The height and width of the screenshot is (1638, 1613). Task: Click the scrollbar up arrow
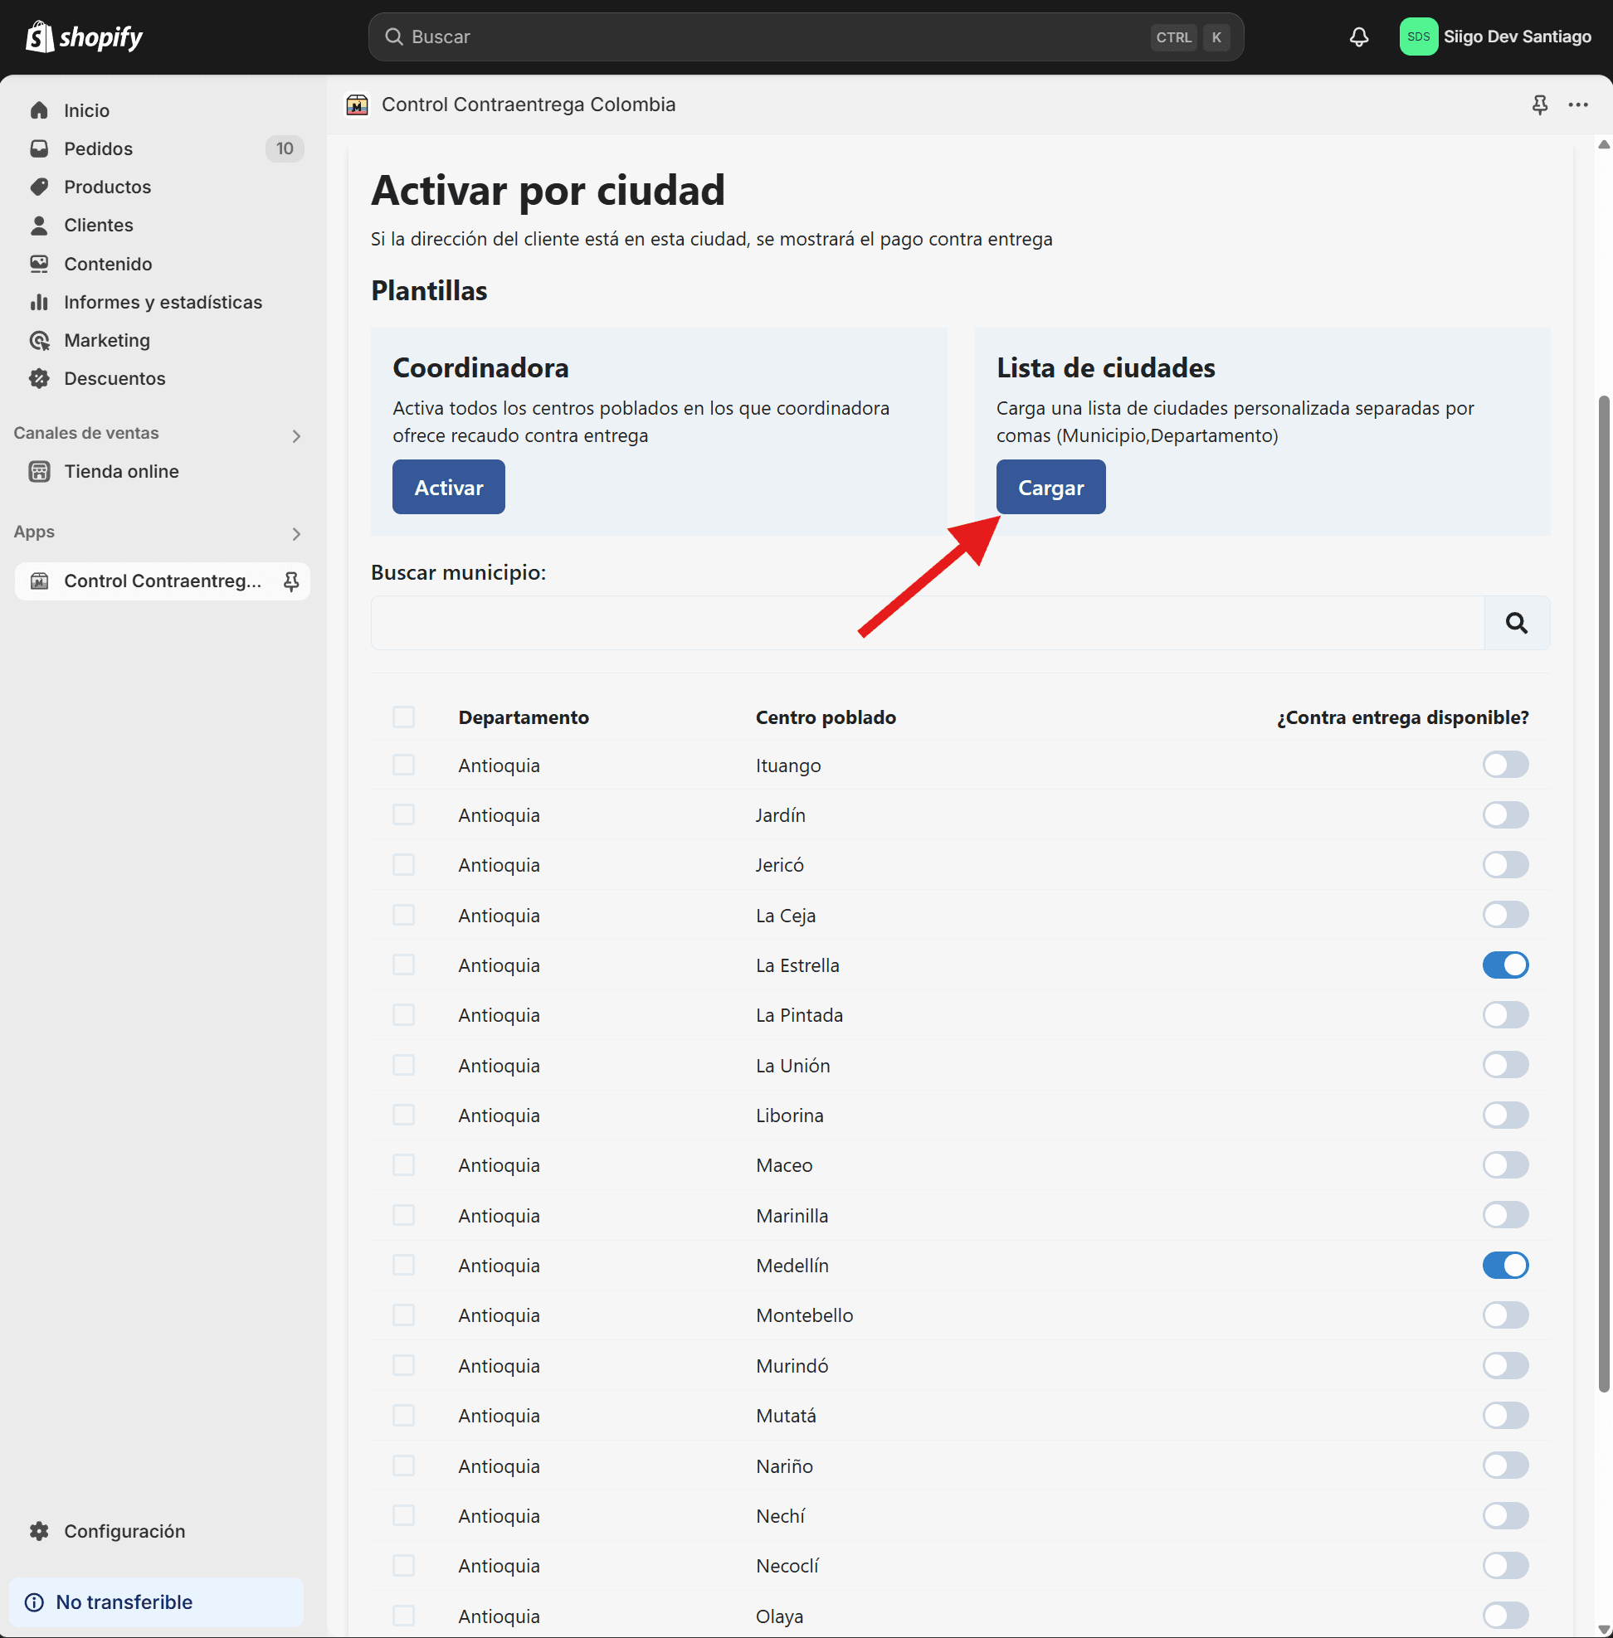[x=1604, y=145]
